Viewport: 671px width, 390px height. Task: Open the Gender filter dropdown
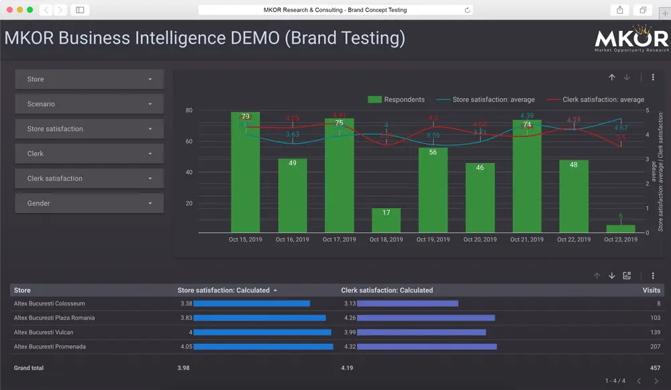pos(89,203)
